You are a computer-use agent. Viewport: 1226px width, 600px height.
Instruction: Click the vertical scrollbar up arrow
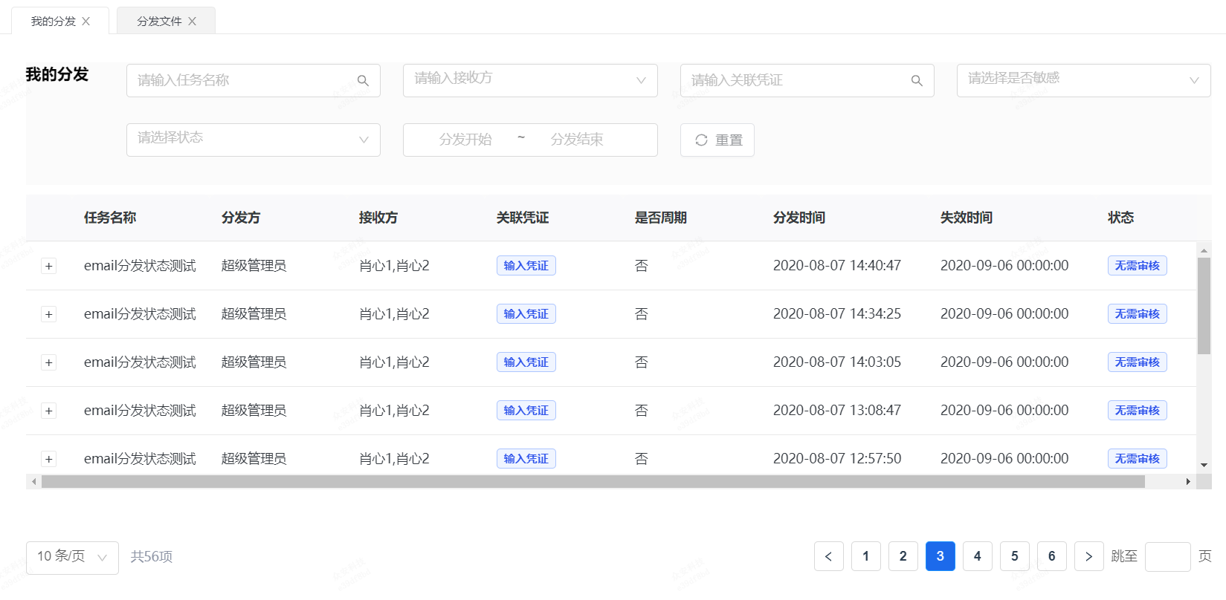(1204, 250)
